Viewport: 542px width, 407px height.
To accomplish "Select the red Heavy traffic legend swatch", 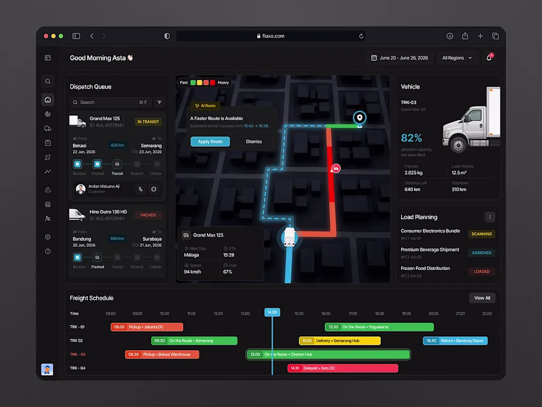I will (212, 83).
